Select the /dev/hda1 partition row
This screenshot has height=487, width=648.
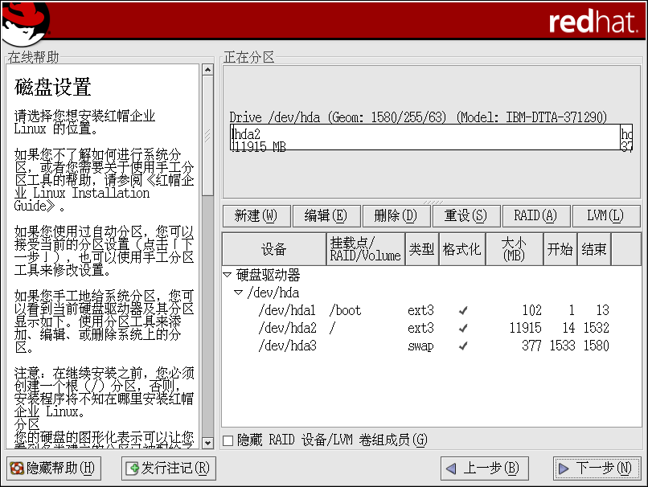click(x=432, y=310)
